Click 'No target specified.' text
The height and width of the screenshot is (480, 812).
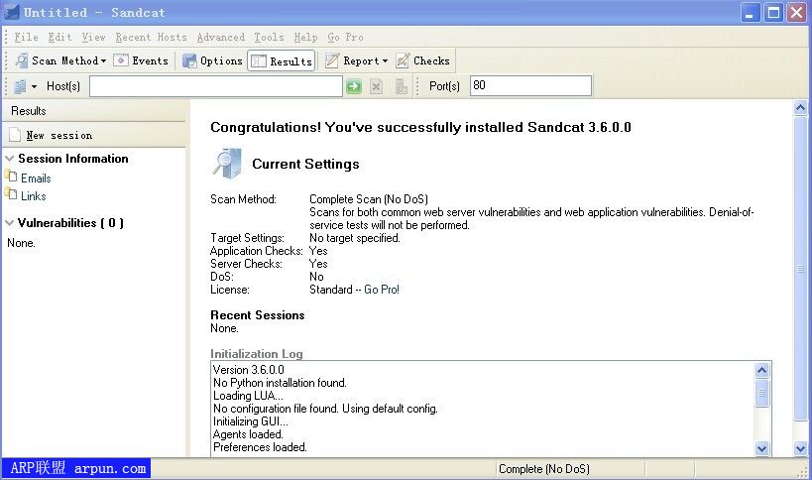[x=355, y=238]
